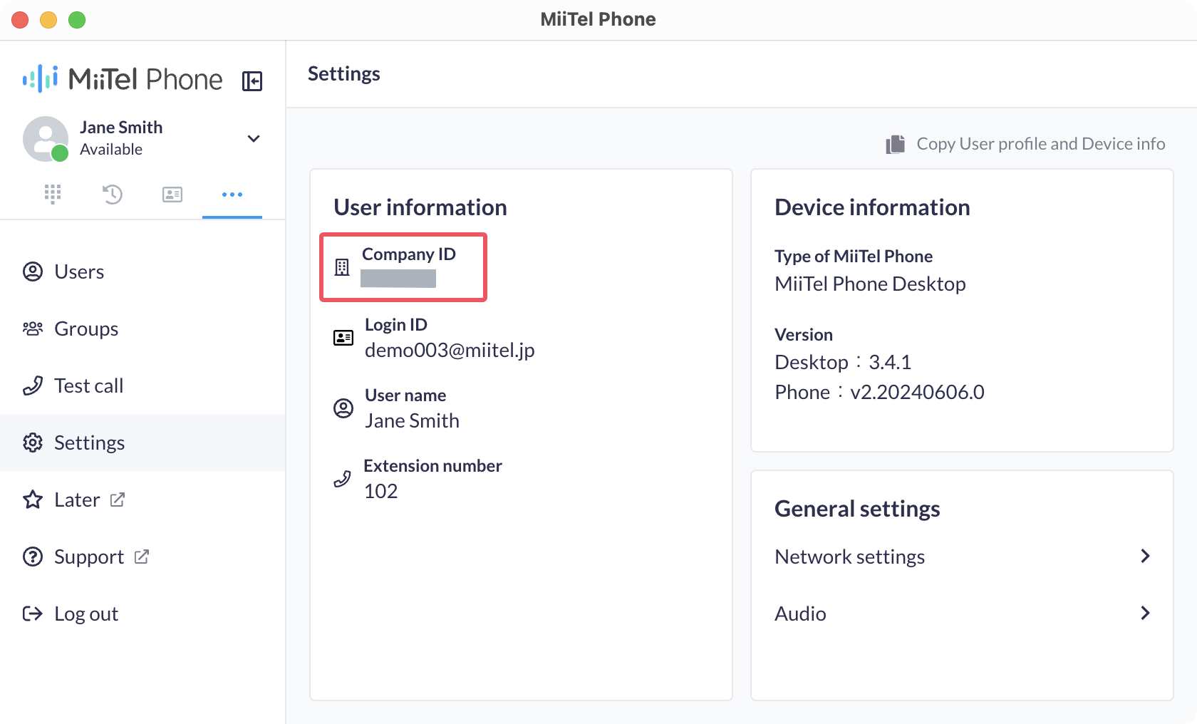Expand the Jane Smith status dropdown

[x=254, y=138]
